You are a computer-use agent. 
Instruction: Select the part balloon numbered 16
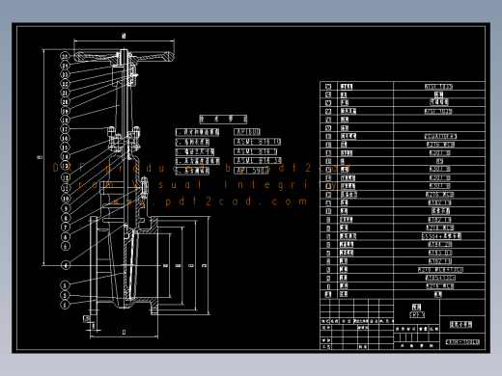(66, 138)
